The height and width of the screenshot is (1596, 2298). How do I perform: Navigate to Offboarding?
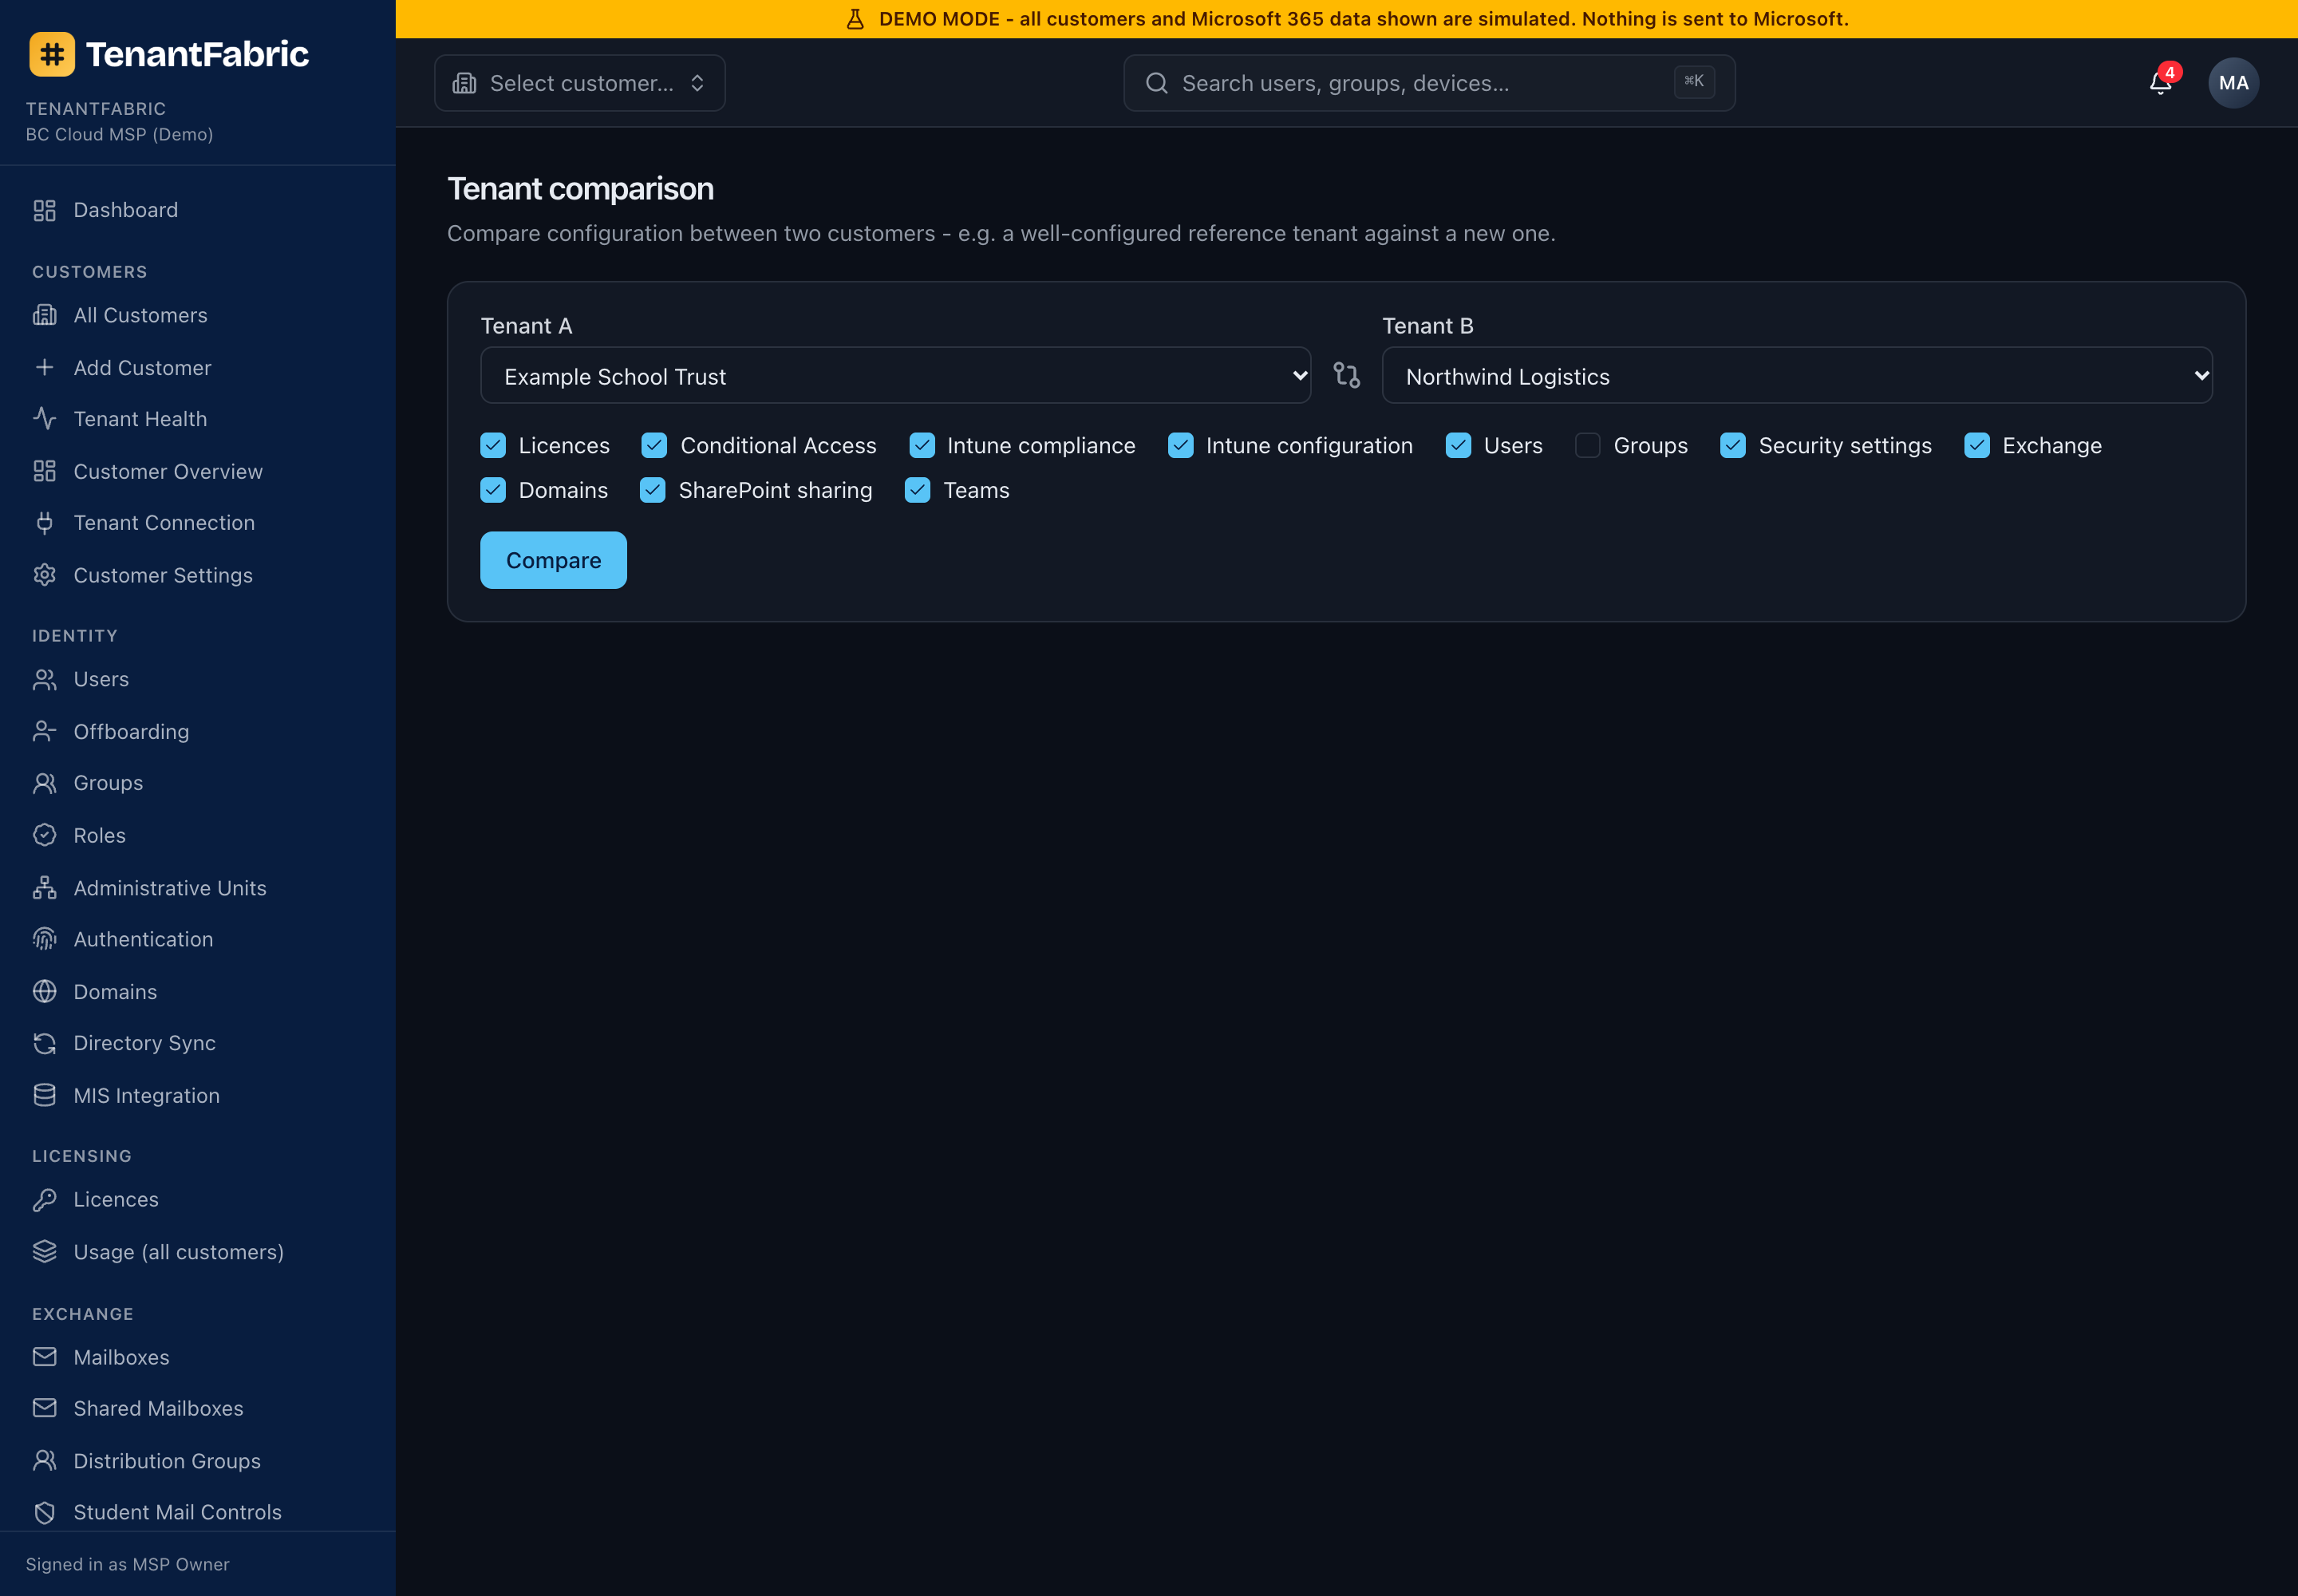pyautogui.click(x=131, y=731)
